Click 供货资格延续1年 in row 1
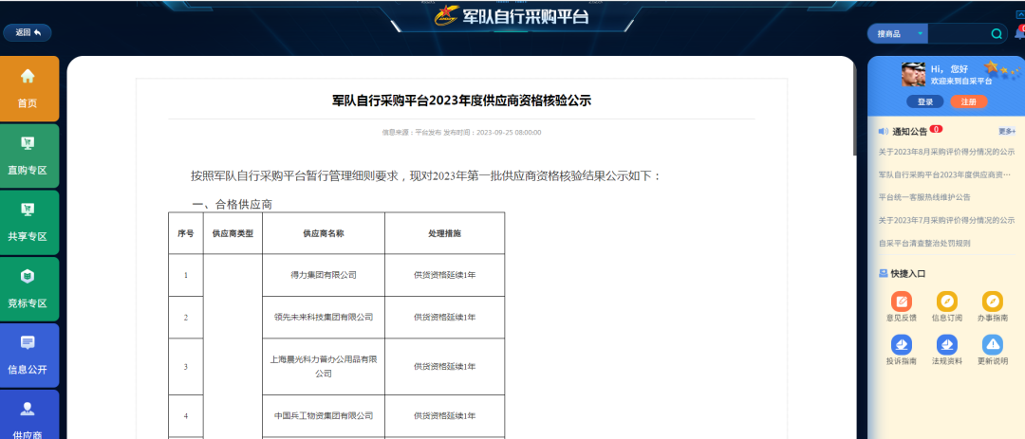Viewport: 1025px width, 439px height. tap(444, 275)
